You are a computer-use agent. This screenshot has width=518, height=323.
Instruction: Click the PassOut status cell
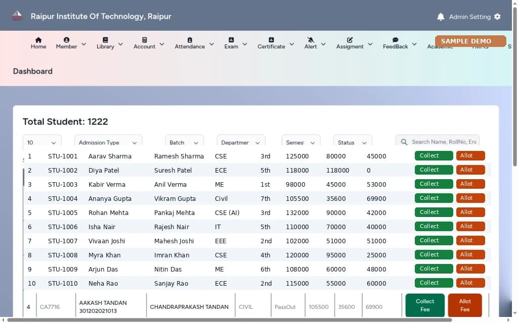[x=285, y=307]
